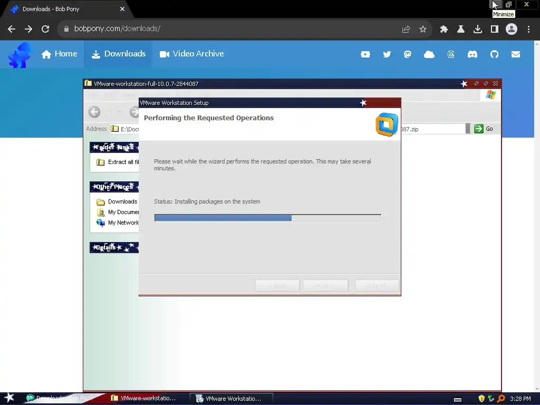This screenshot has width=540, height=405.
Task: Open the browser extensions puzzle icon
Action: [x=444, y=30]
